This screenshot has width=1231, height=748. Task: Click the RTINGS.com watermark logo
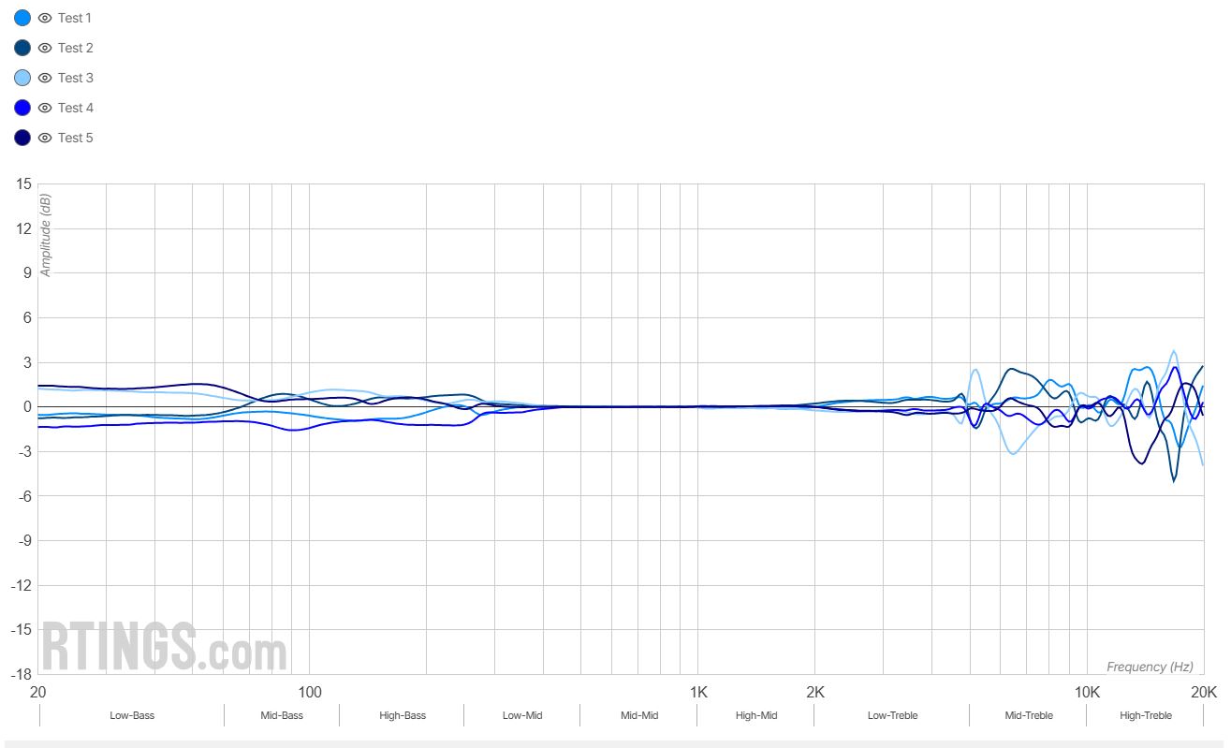pos(165,646)
